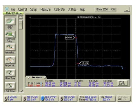Screen dimensions: 136x109
Task: Click the Setup & Info button
Action: [122, 83]
